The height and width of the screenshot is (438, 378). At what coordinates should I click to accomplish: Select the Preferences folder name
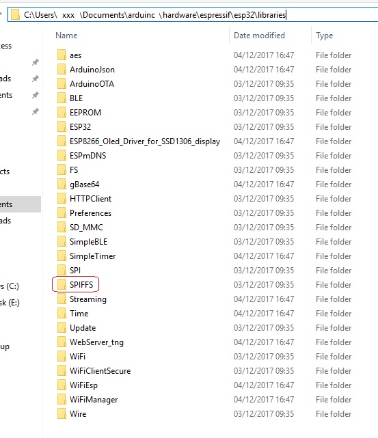90,213
